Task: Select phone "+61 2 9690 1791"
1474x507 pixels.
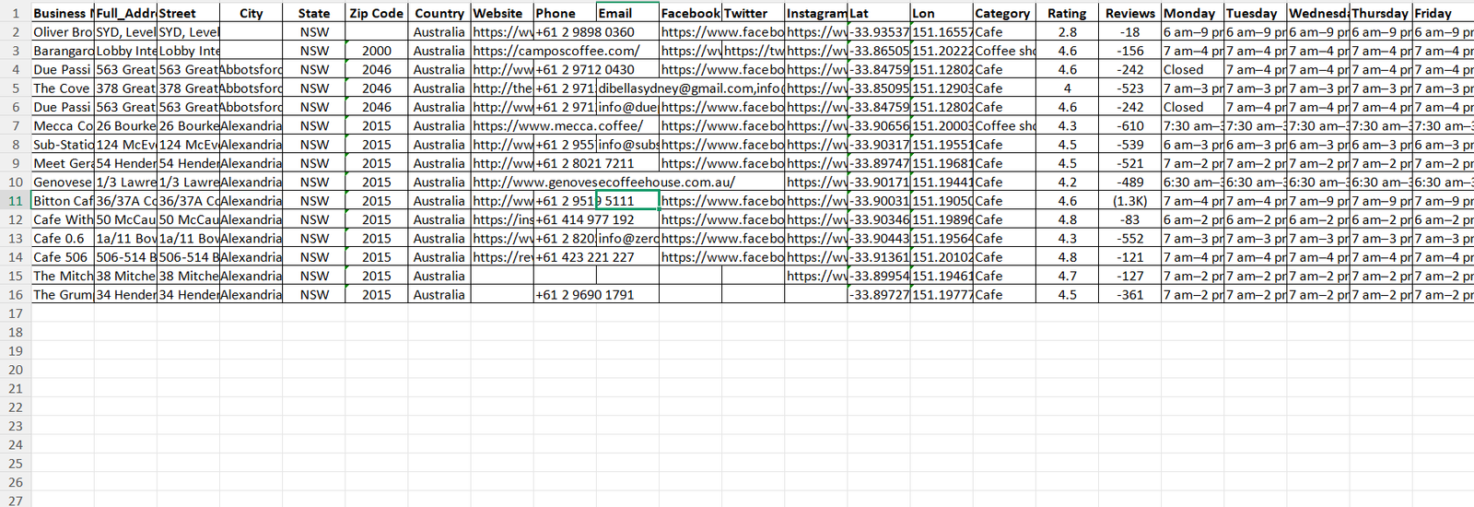Action: [565, 295]
